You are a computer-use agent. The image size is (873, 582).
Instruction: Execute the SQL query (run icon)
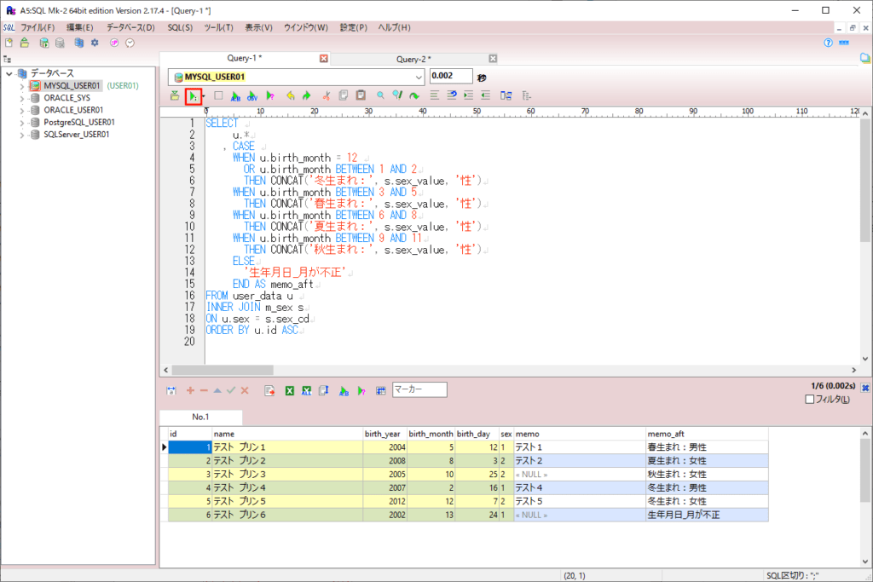pyautogui.click(x=194, y=95)
